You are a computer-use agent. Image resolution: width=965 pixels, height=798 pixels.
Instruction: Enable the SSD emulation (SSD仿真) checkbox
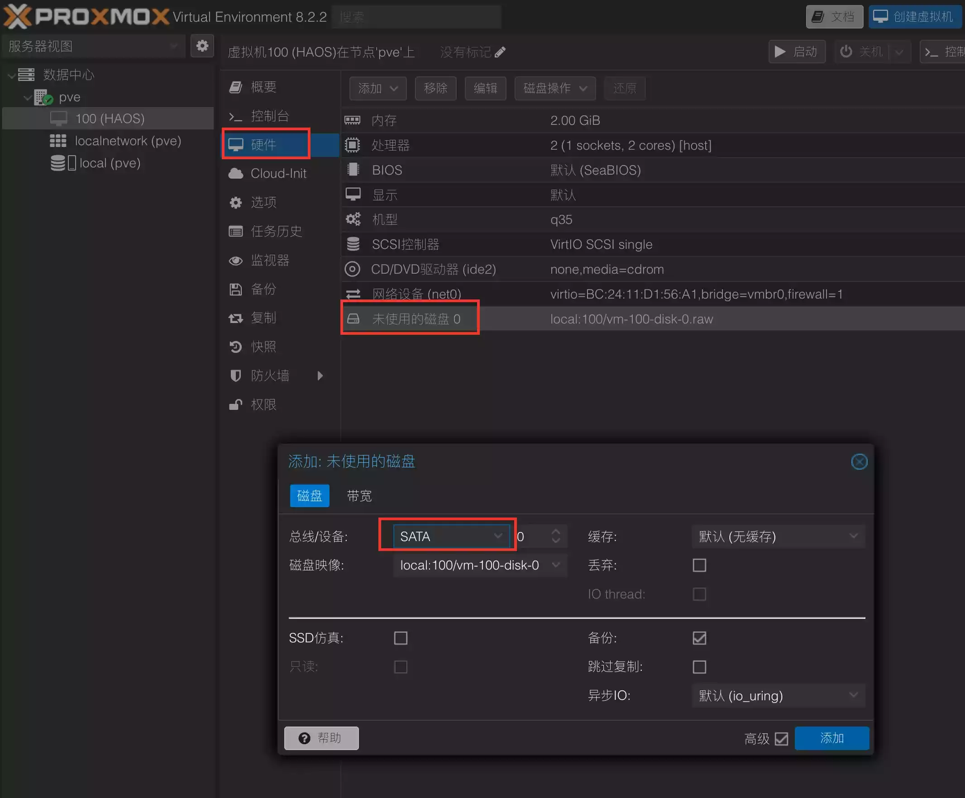click(401, 638)
